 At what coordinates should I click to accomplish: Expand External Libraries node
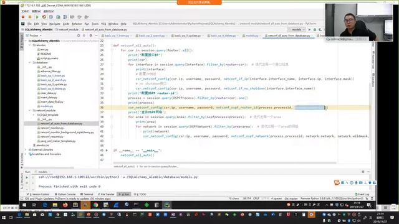coord(26,149)
